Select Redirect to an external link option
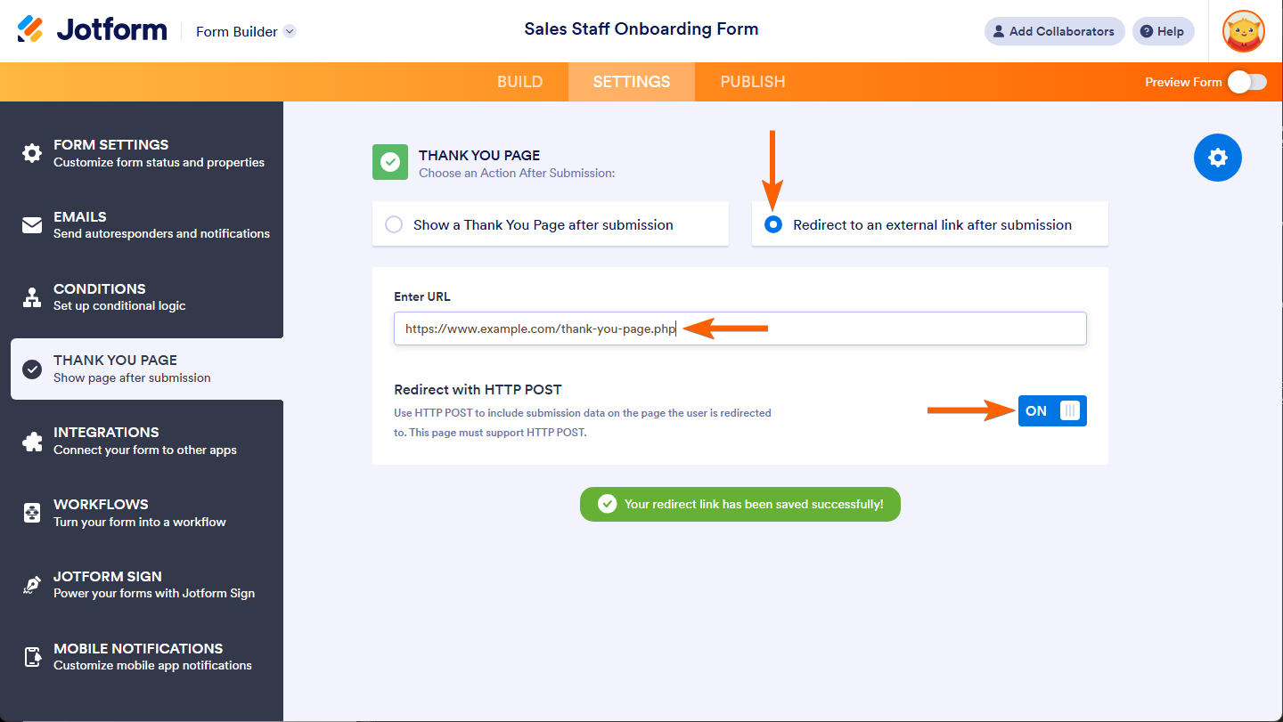Viewport: 1283px width, 722px height. [x=773, y=225]
